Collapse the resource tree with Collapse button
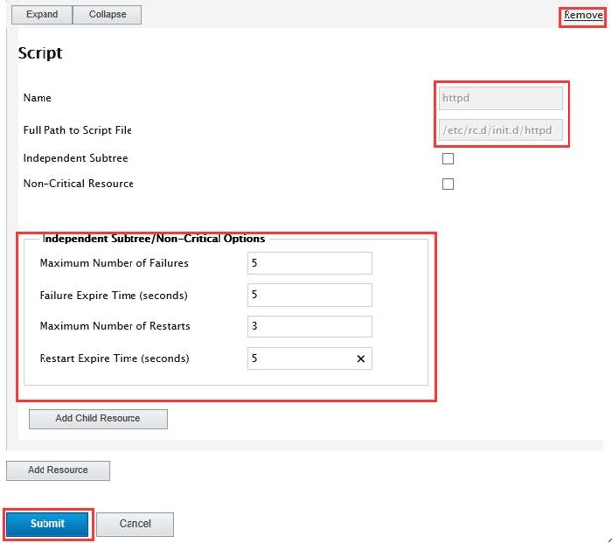 pyautogui.click(x=108, y=15)
